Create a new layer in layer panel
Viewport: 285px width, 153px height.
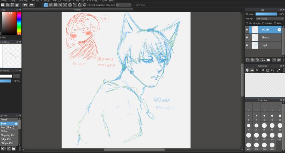247,60
